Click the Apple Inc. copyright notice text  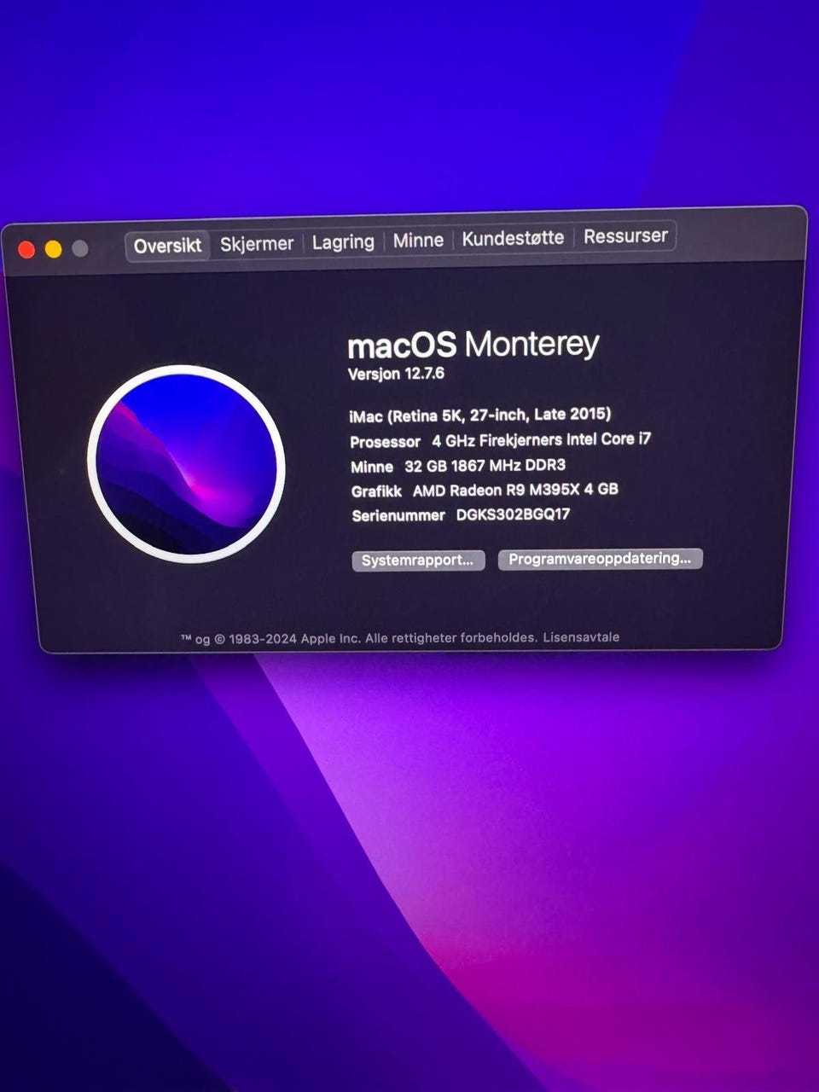[358, 638]
